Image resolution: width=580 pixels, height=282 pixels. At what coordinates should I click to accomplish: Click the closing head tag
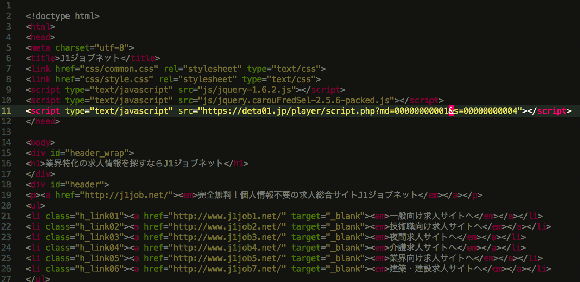click(43, 122)
